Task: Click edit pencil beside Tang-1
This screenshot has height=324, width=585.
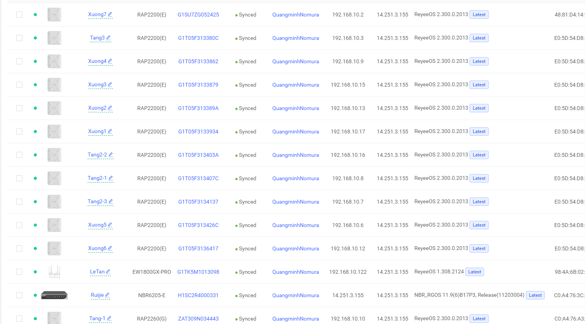Action: (109, 319)
